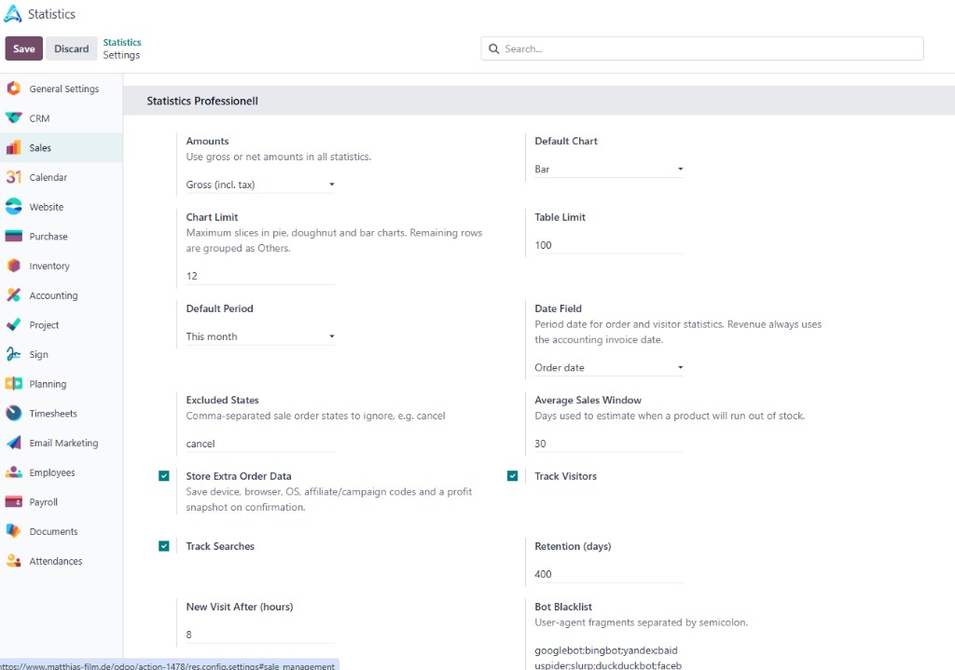Click the Table Limit input field
The image size is (955, 670).
608,245
